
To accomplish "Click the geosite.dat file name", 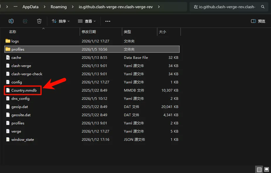I will tap(21, 115).
